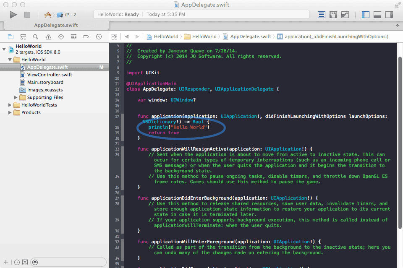
Task: Toggle the Debug area pane
Action: (x=377, y=15)
